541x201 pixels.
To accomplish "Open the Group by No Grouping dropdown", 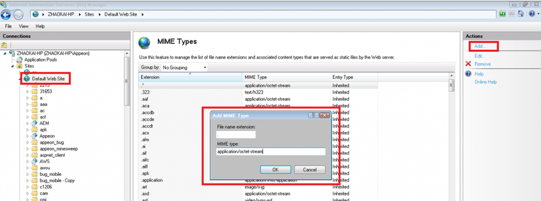I will (184, 68).
